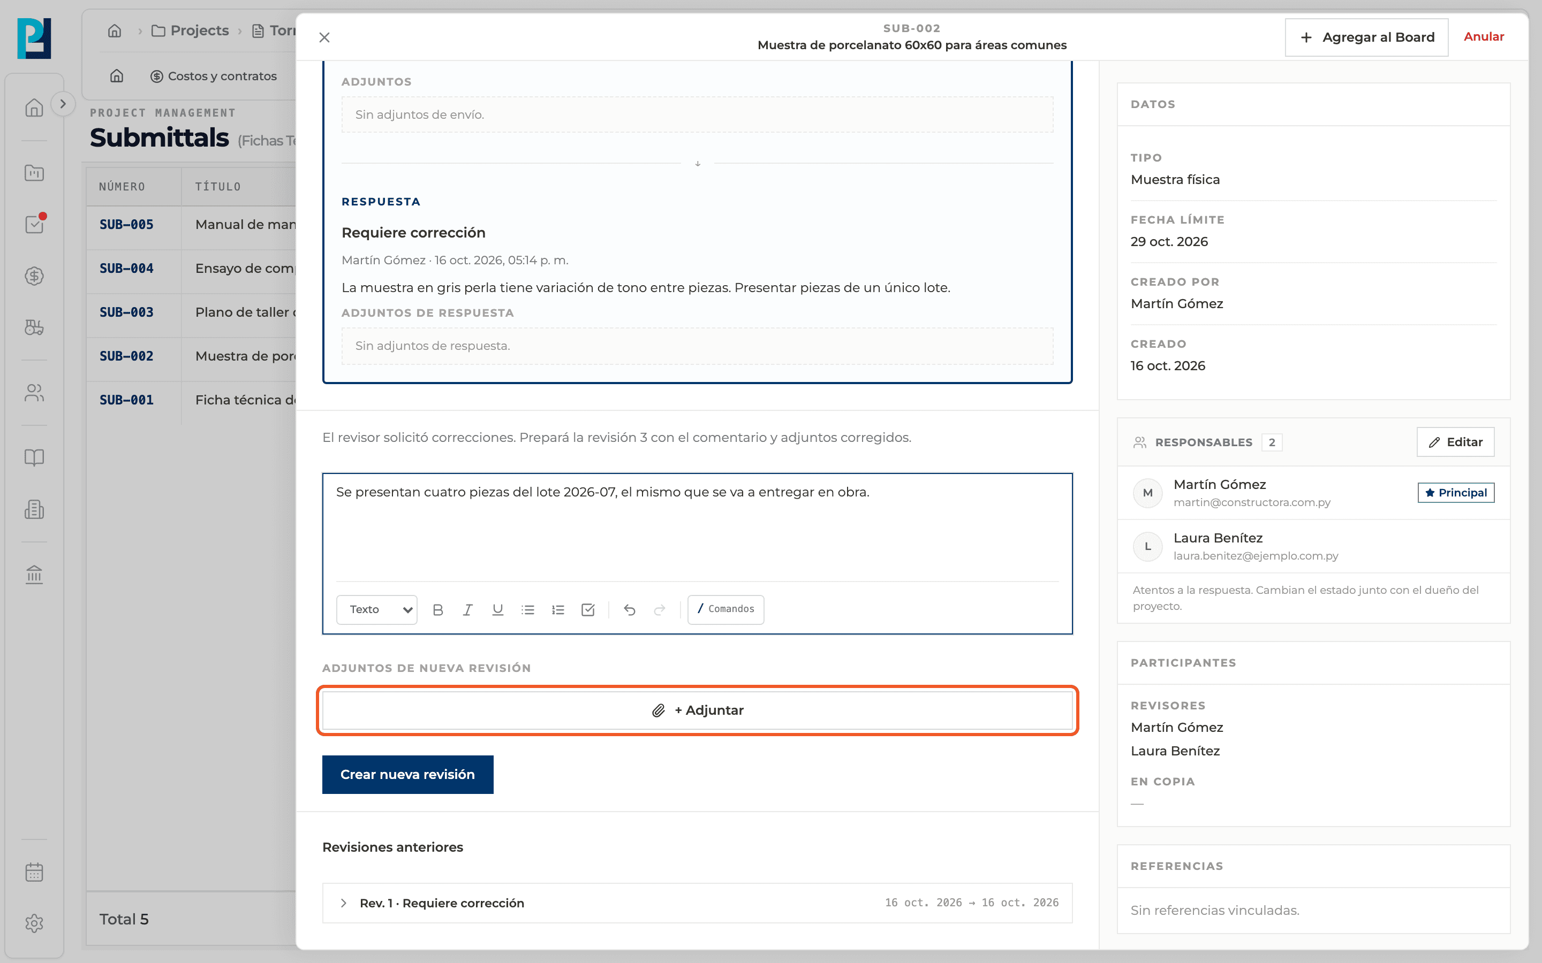
Task: Select Laura Benítez in Responsables
Action: tap(1313, 546)
